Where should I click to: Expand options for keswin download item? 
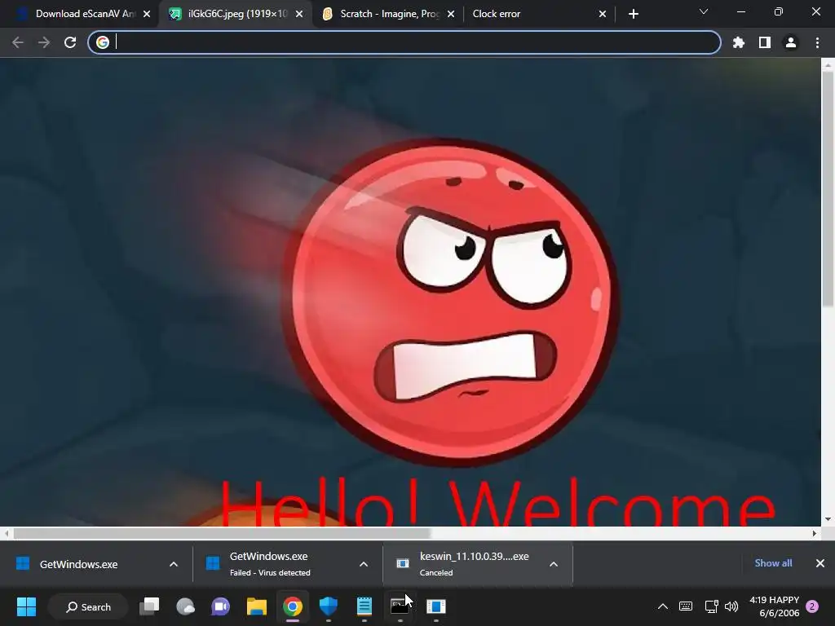tap(554, 564)
